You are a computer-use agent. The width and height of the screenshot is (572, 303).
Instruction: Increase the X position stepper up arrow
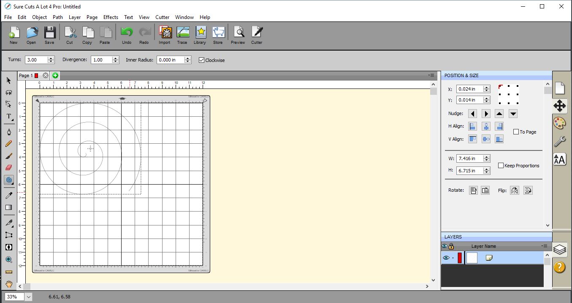487,87
